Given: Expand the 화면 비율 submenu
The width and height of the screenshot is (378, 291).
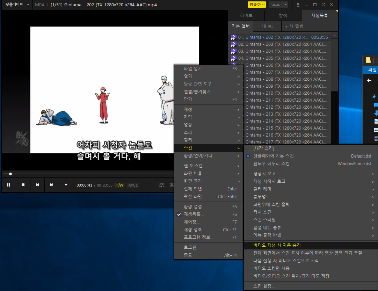Looking at the screenshot, I should (209, 173).
